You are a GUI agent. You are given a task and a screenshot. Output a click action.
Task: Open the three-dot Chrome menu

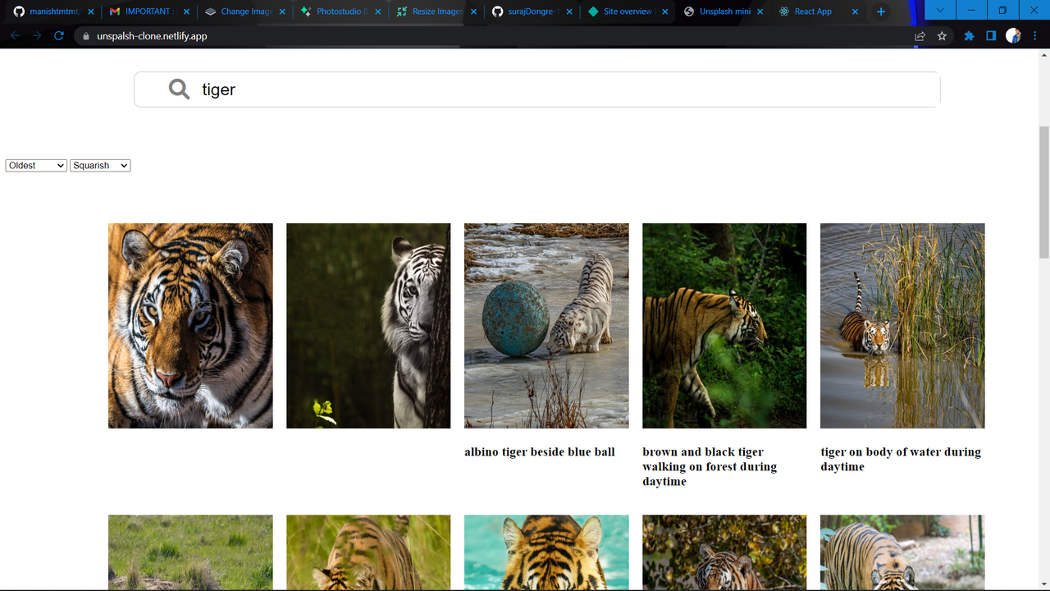coord(1036,35)
